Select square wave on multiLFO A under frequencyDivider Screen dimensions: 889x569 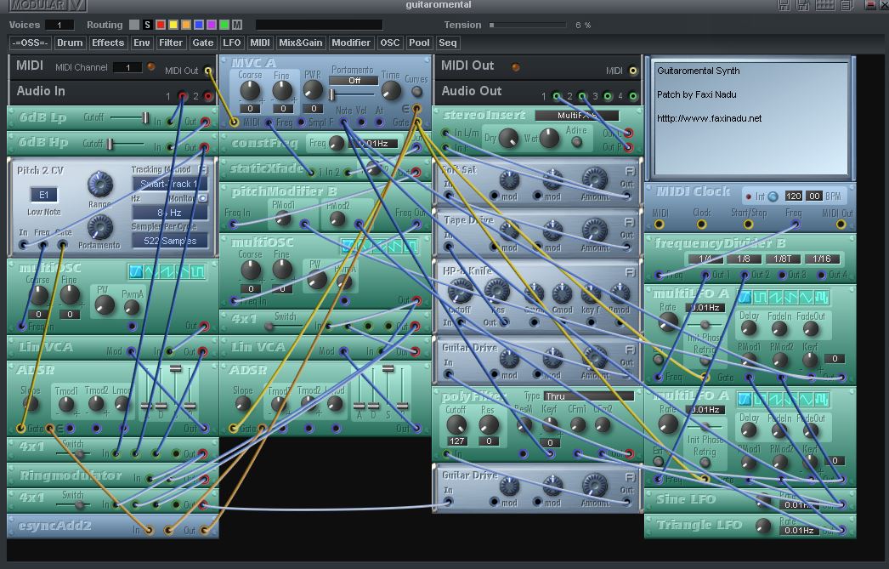click(761, 297)
